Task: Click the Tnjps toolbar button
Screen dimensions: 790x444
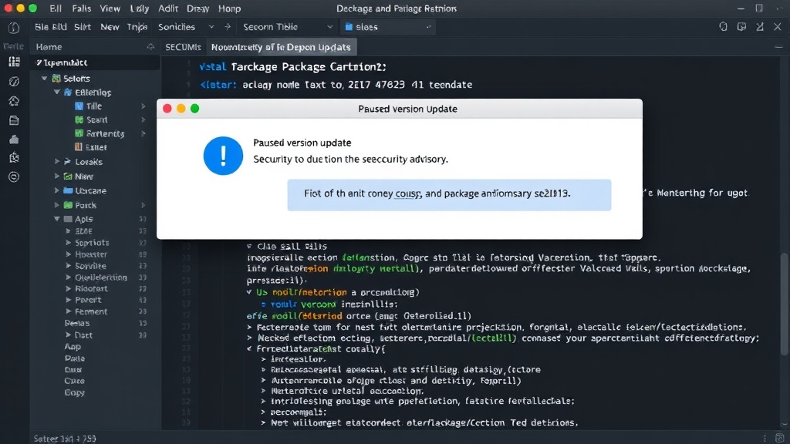Action: pos(137,27)
